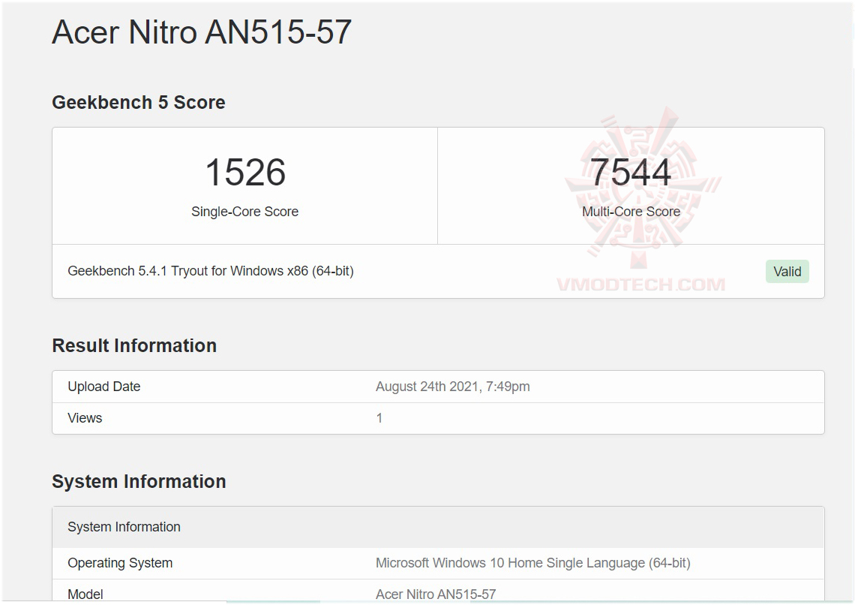Click the Operating System row label

(120, 563)
